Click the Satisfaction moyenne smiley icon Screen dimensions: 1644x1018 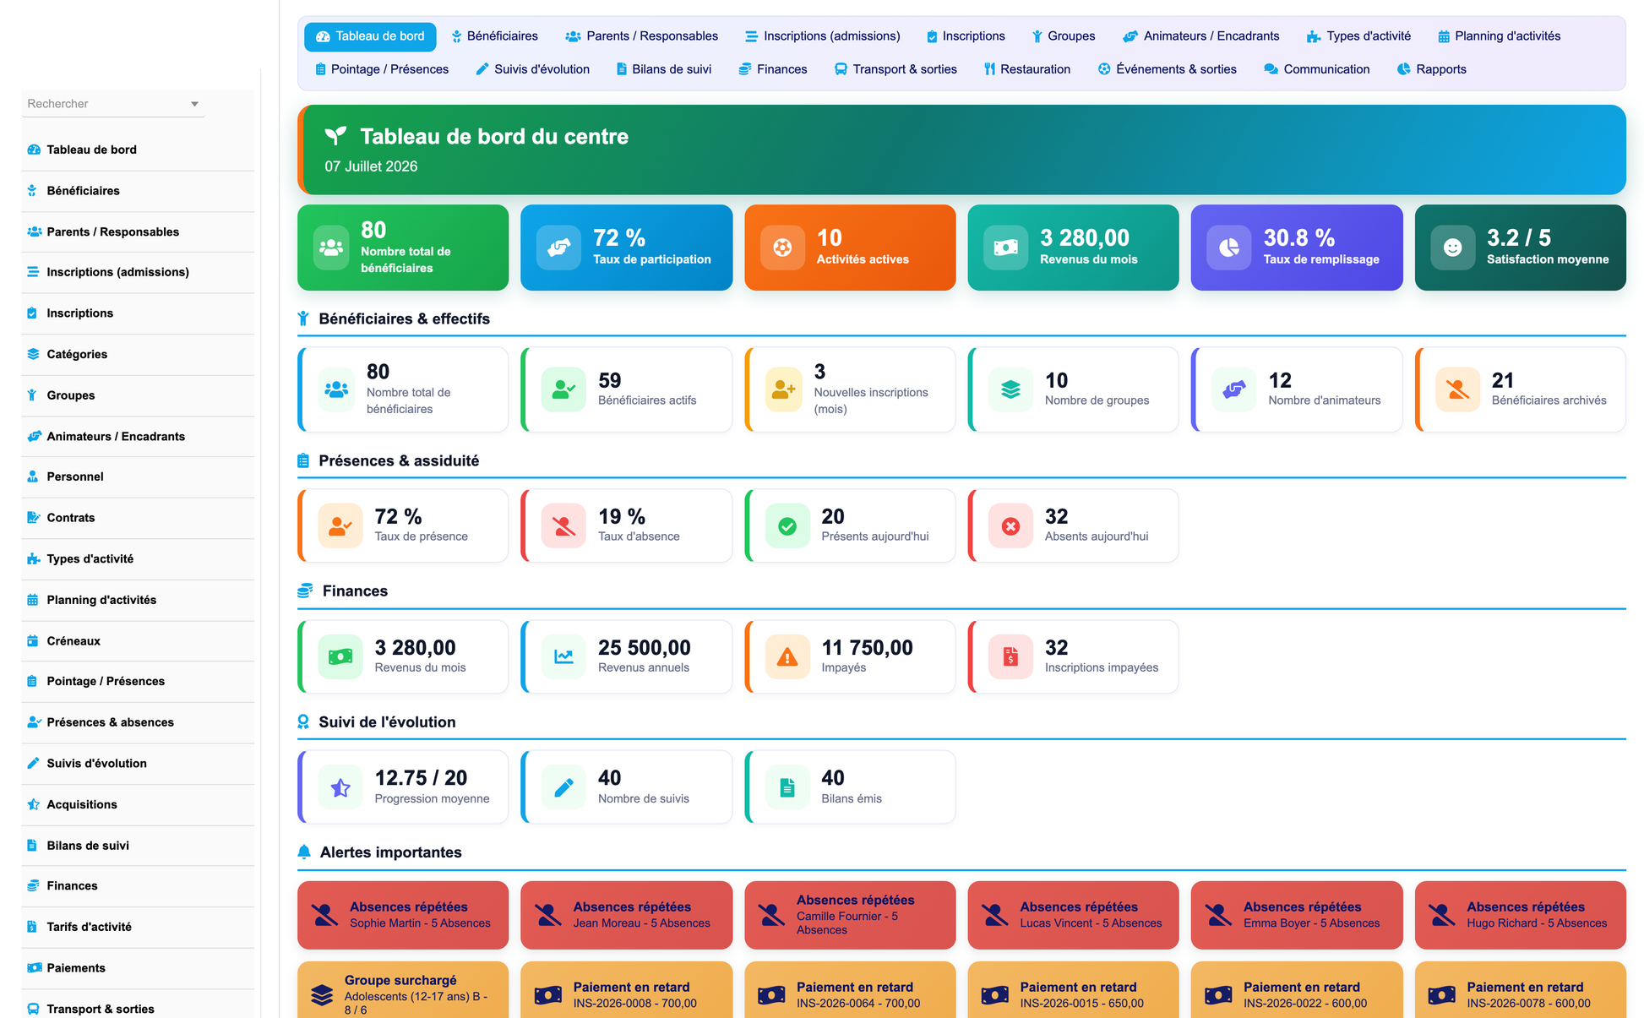coord(1453,248)
